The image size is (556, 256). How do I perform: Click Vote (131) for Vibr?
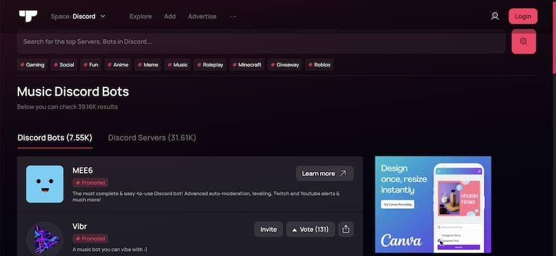coord(310,229)
